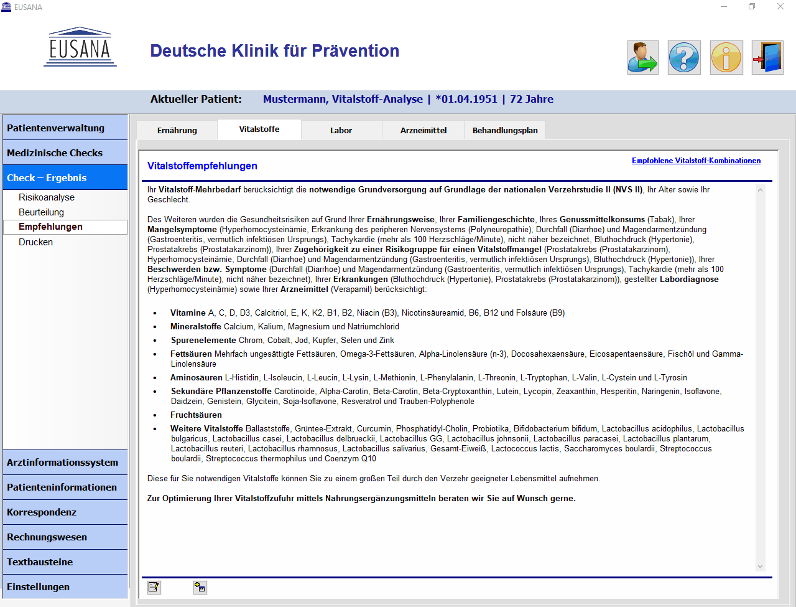Open Empfohlene Vitalstoff-Kombinationen link
This screenshot has height=607, width=796.
pyautogui.click(x=696, y=161)
